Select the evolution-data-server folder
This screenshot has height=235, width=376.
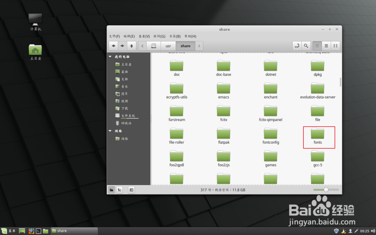pos(317,91)
